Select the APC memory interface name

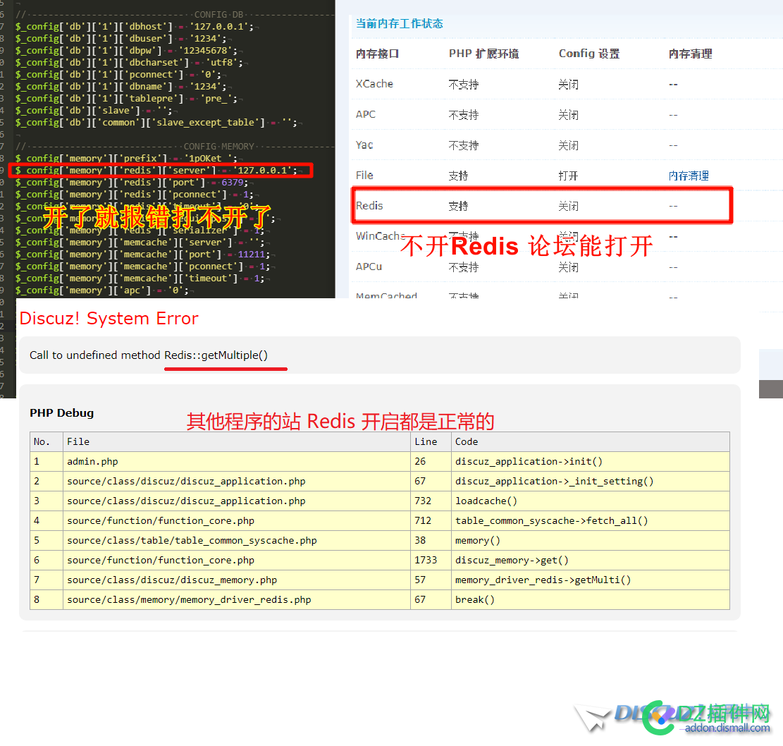(x=366, y=114)
